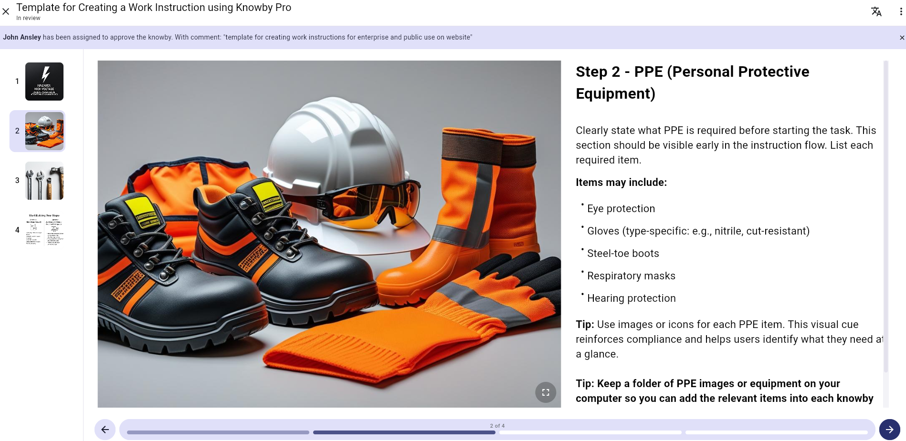This screenshot has width=906, height=441.
Task: Dismiss the John Ansley approval banner
Action: click(x=902, y=37)
